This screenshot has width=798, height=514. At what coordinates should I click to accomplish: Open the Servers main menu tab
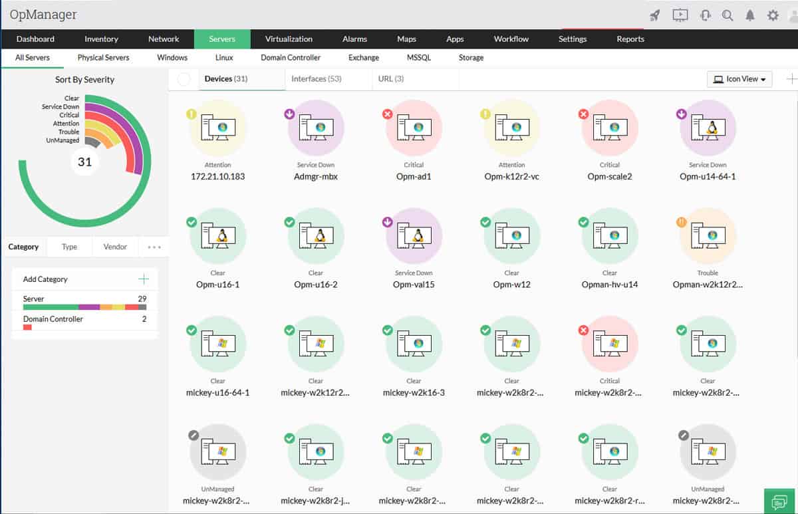[222, 39]
